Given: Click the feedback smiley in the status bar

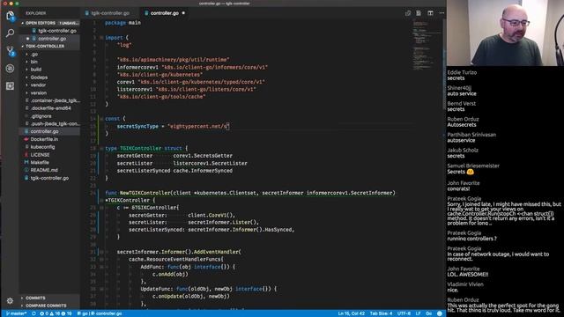Looking at the screenshot, I should 439,313.
